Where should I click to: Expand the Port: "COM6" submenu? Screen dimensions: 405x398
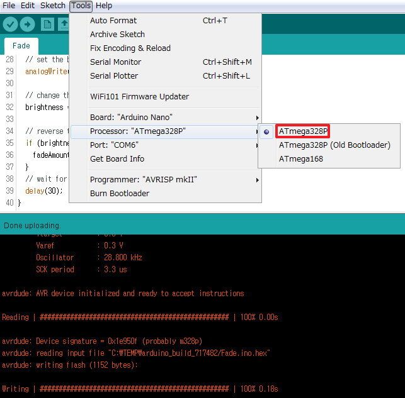pyautogui.click(x=165, y=145)
